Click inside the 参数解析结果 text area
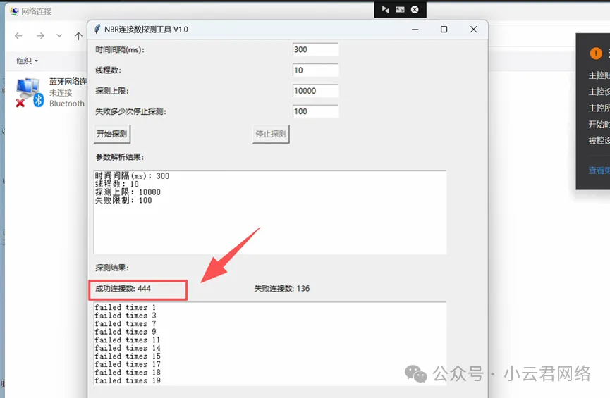 click(270, 211)
